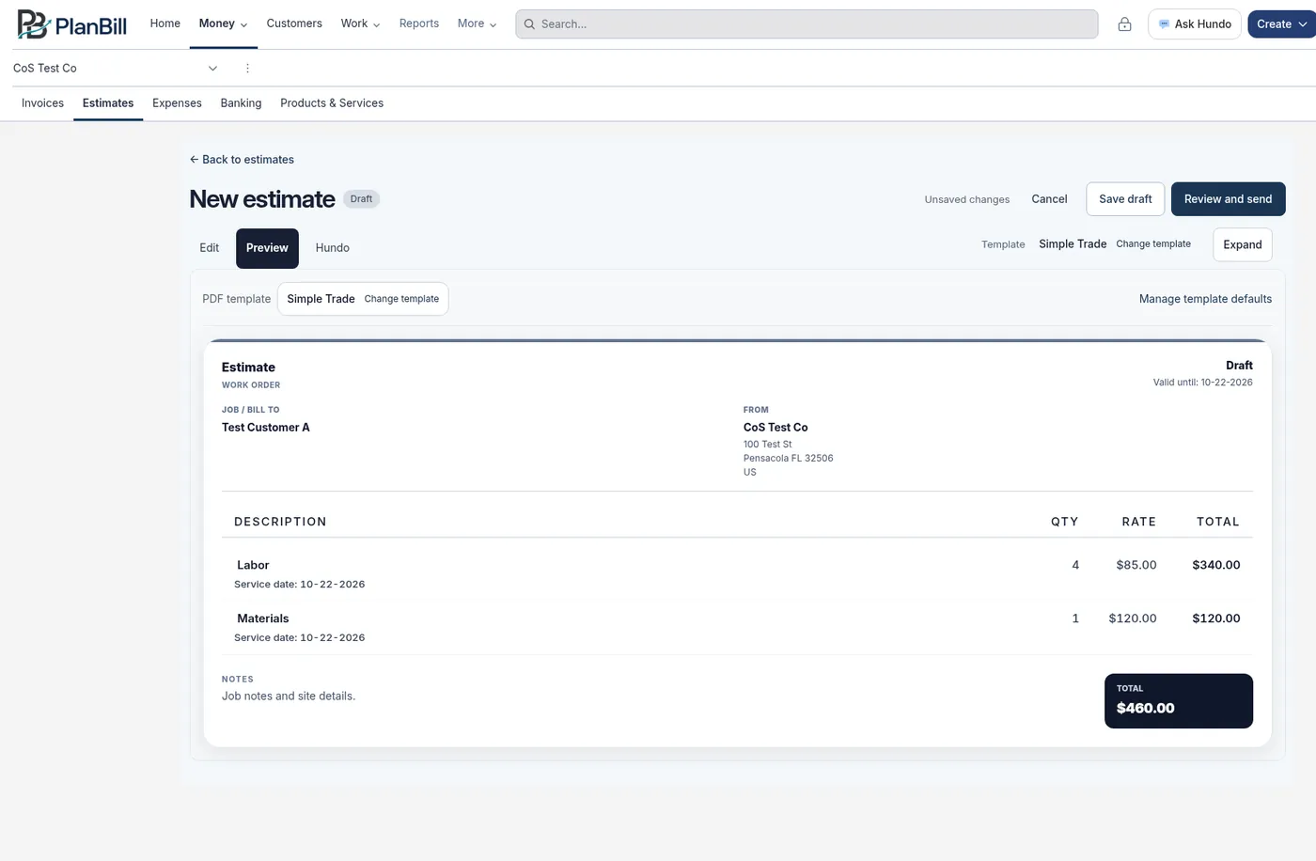The width and height of the screenshot is (1316, 861).
Task: Select the Estimates tab
Action: point(108,103)
